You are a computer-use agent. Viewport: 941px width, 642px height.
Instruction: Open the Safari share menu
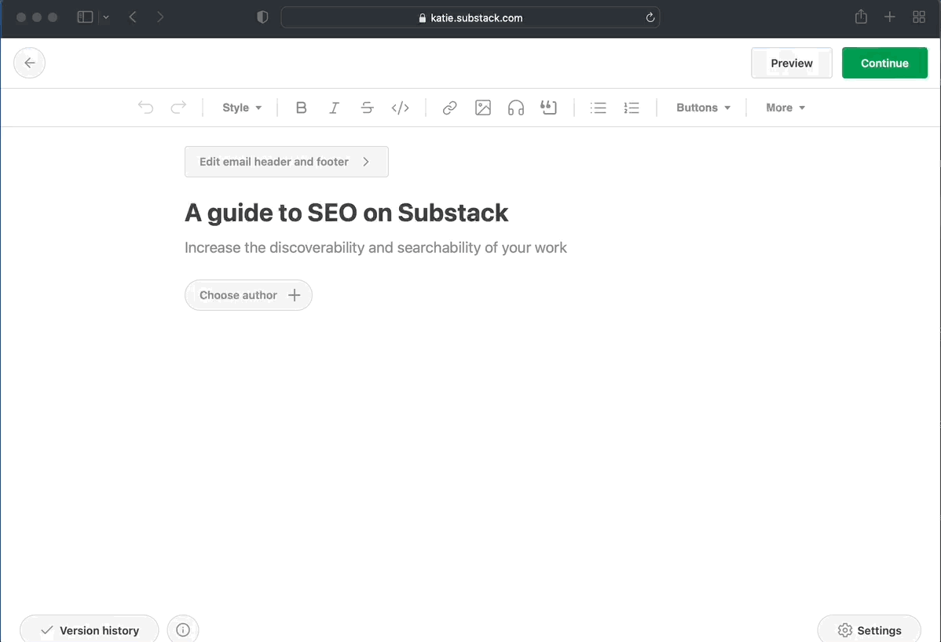pos(861,16)
